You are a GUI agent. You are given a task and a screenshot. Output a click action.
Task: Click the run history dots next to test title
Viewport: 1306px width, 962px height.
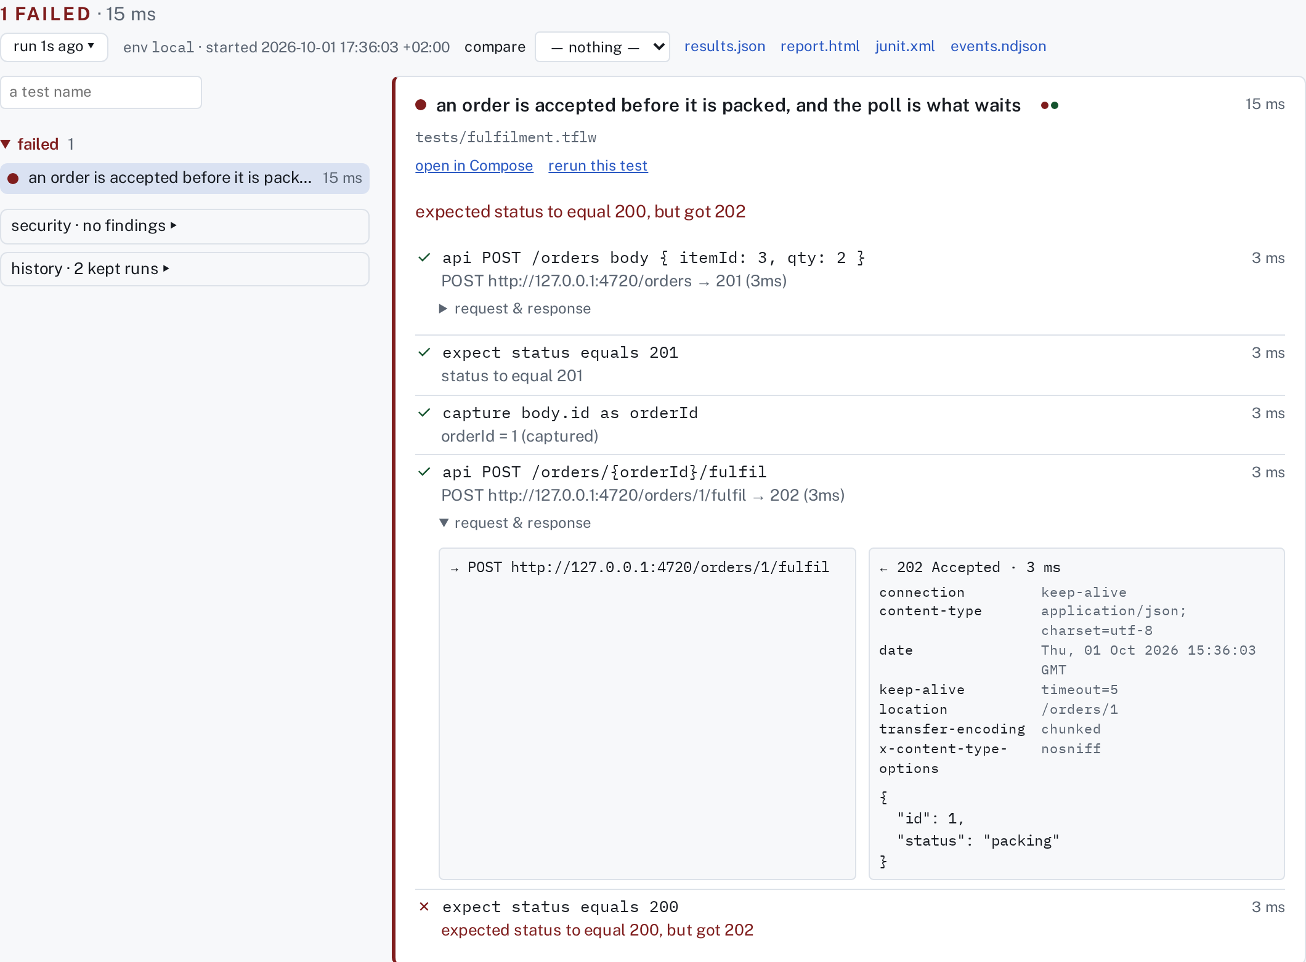[1050, 105]
